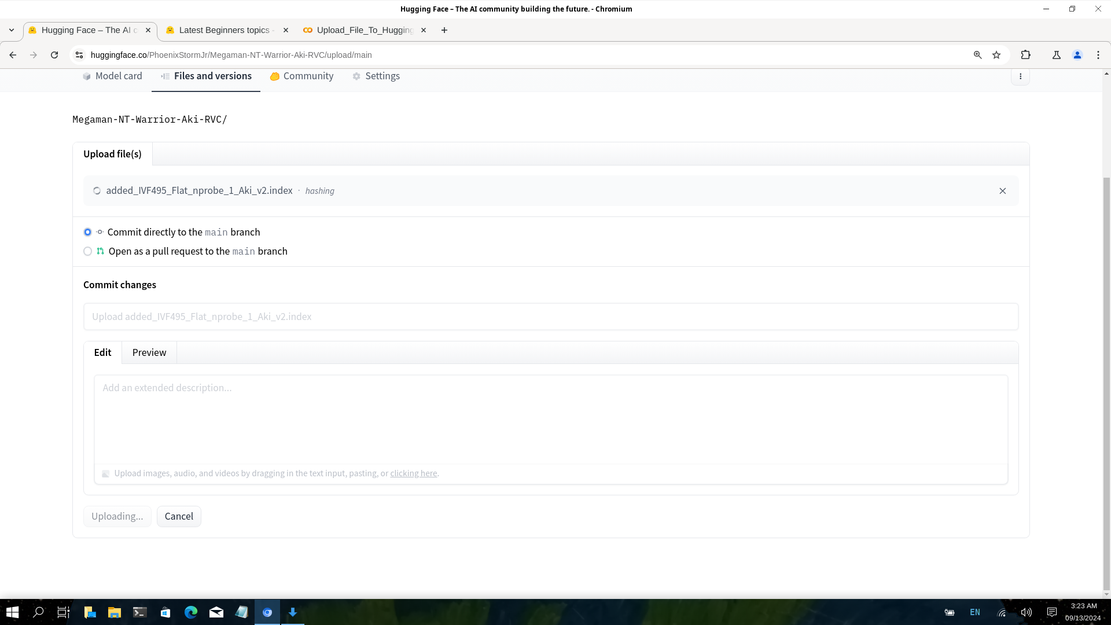Image resolution: width=1111 pixels, height=625 pixels.
Task: Click the Uploading button
Action: point(117,516)
